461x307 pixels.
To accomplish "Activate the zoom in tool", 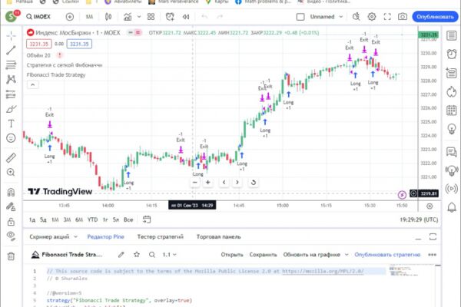I will [x=12, y=172].
